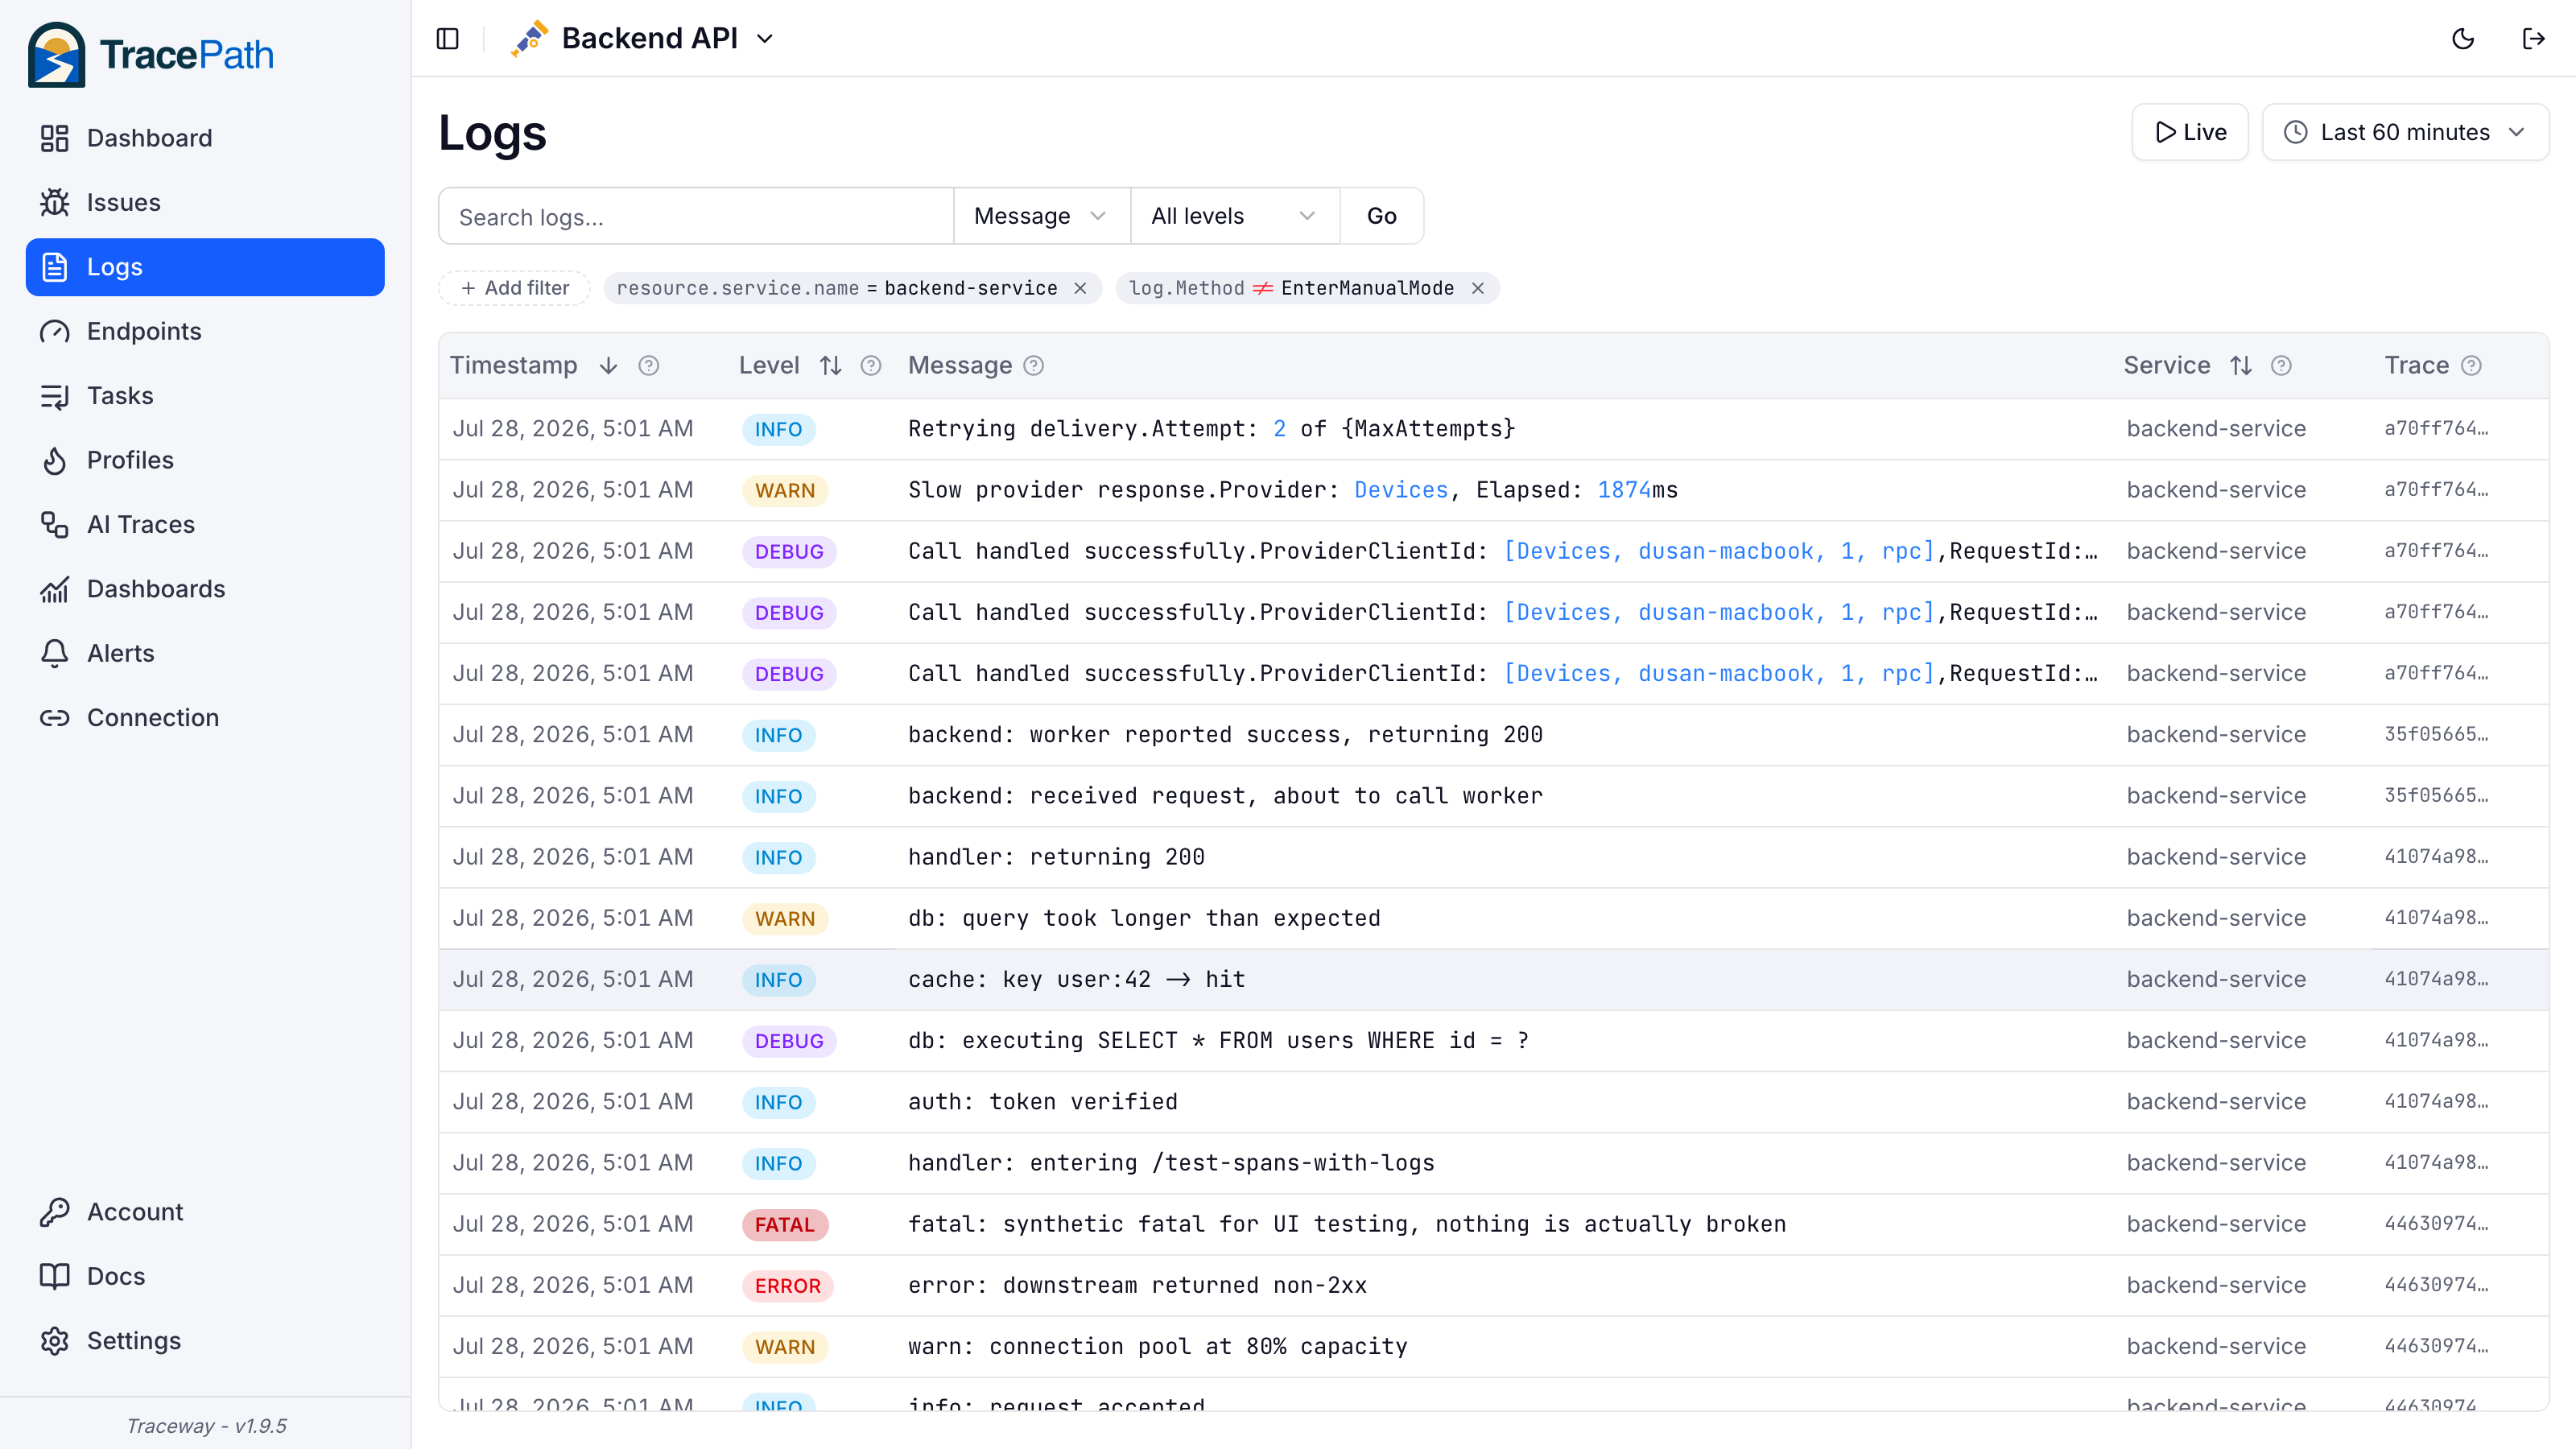This screenshot has height=1449, width=2576.
Task: Open the handler returning 200 row
Action: (1493, 857)
